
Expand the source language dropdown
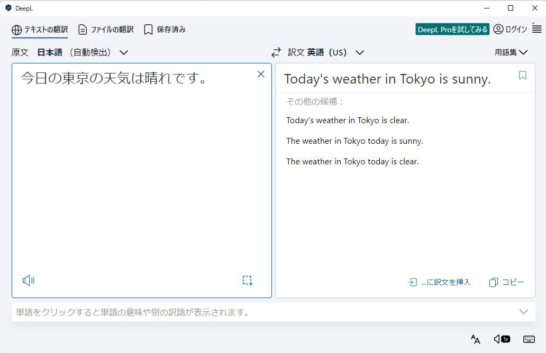point(124,52)
